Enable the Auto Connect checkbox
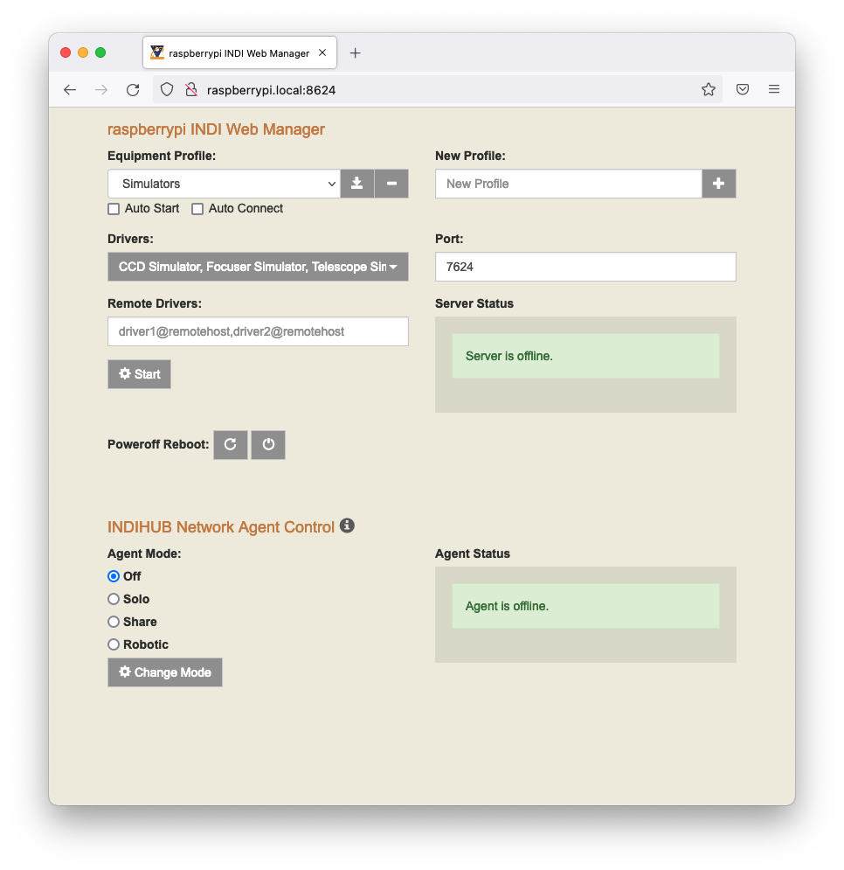The height and width of the screenshot is (870, 844). (197, 209)
